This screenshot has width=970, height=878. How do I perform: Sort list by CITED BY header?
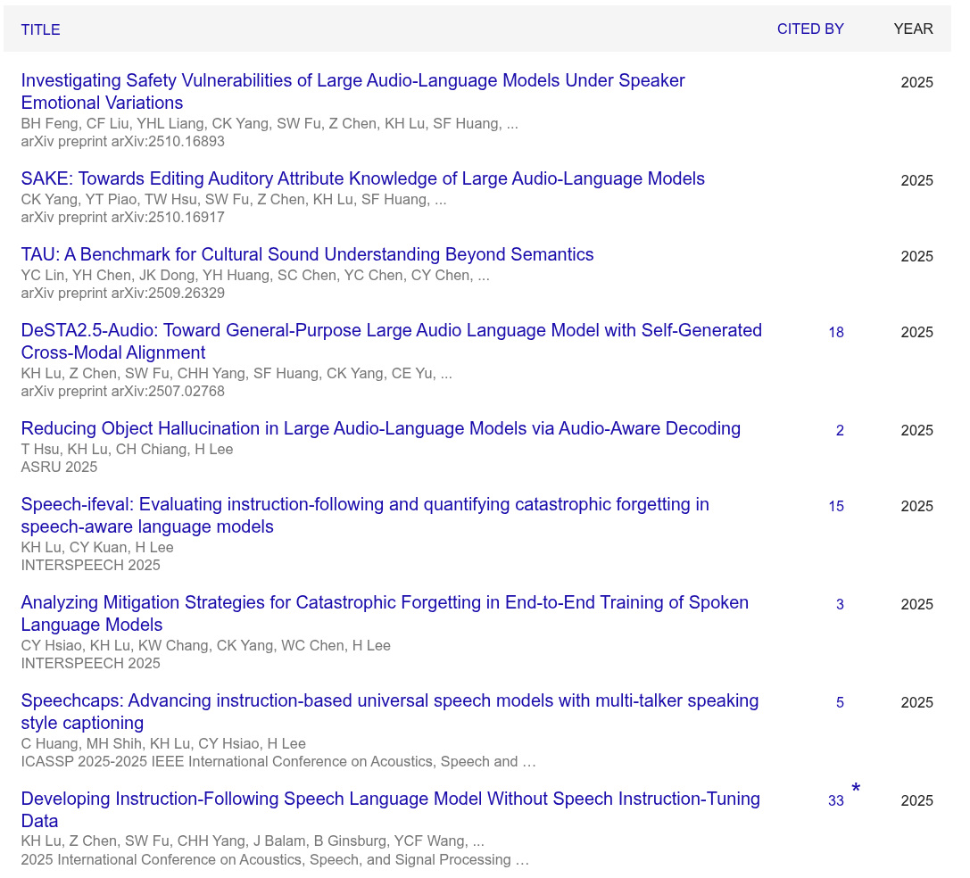point(809,29)
